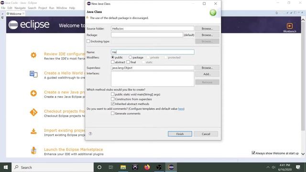Click Browse next to Superclass field
The height and width of the screenshot is (172, 306).
207,68
